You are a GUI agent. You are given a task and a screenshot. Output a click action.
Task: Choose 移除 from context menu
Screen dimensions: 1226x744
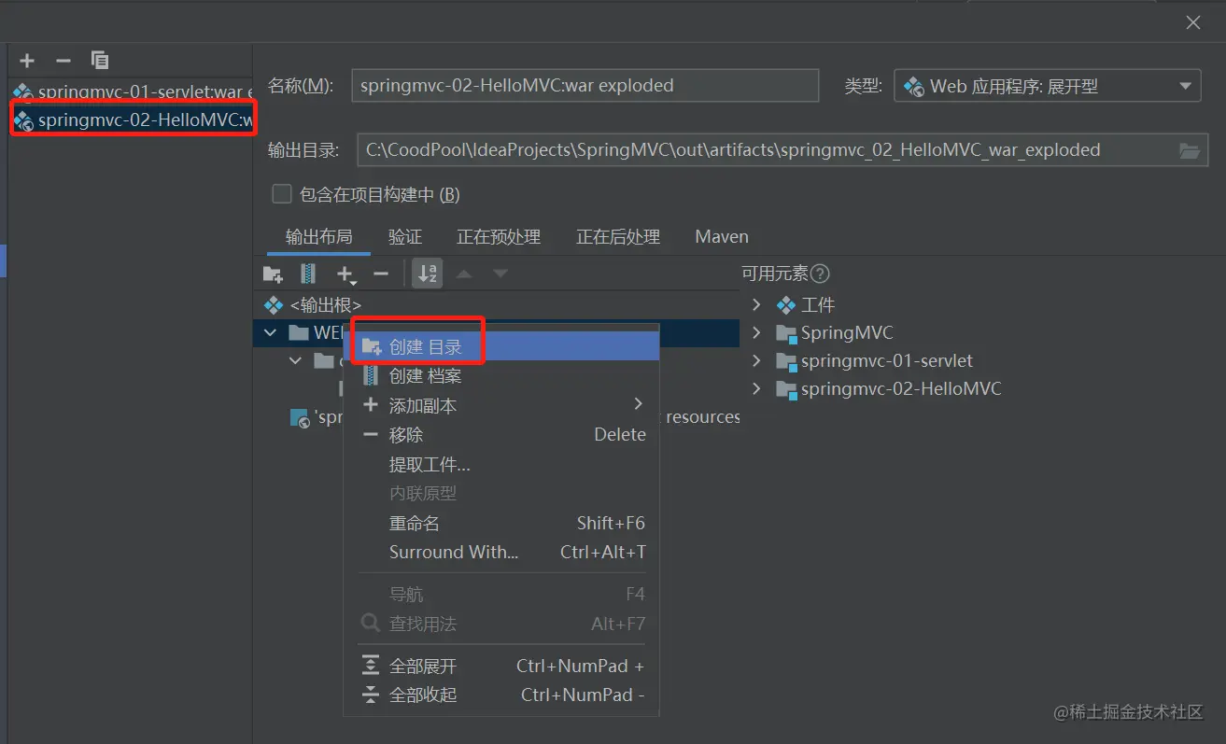[502, 434]
